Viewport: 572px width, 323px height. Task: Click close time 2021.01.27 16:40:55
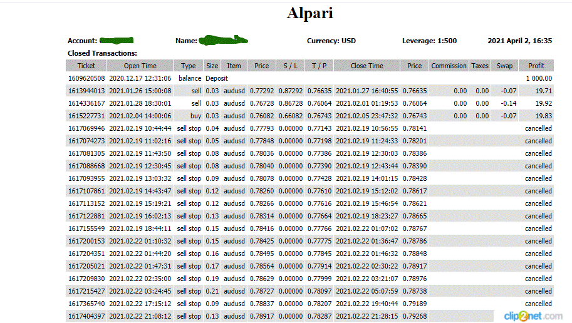pyautogui.click(x=367, y=91)
